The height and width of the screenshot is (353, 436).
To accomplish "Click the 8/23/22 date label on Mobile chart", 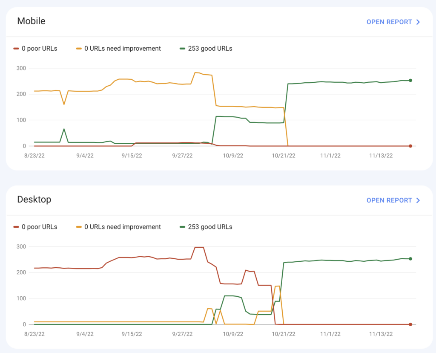I will (34, 156).
